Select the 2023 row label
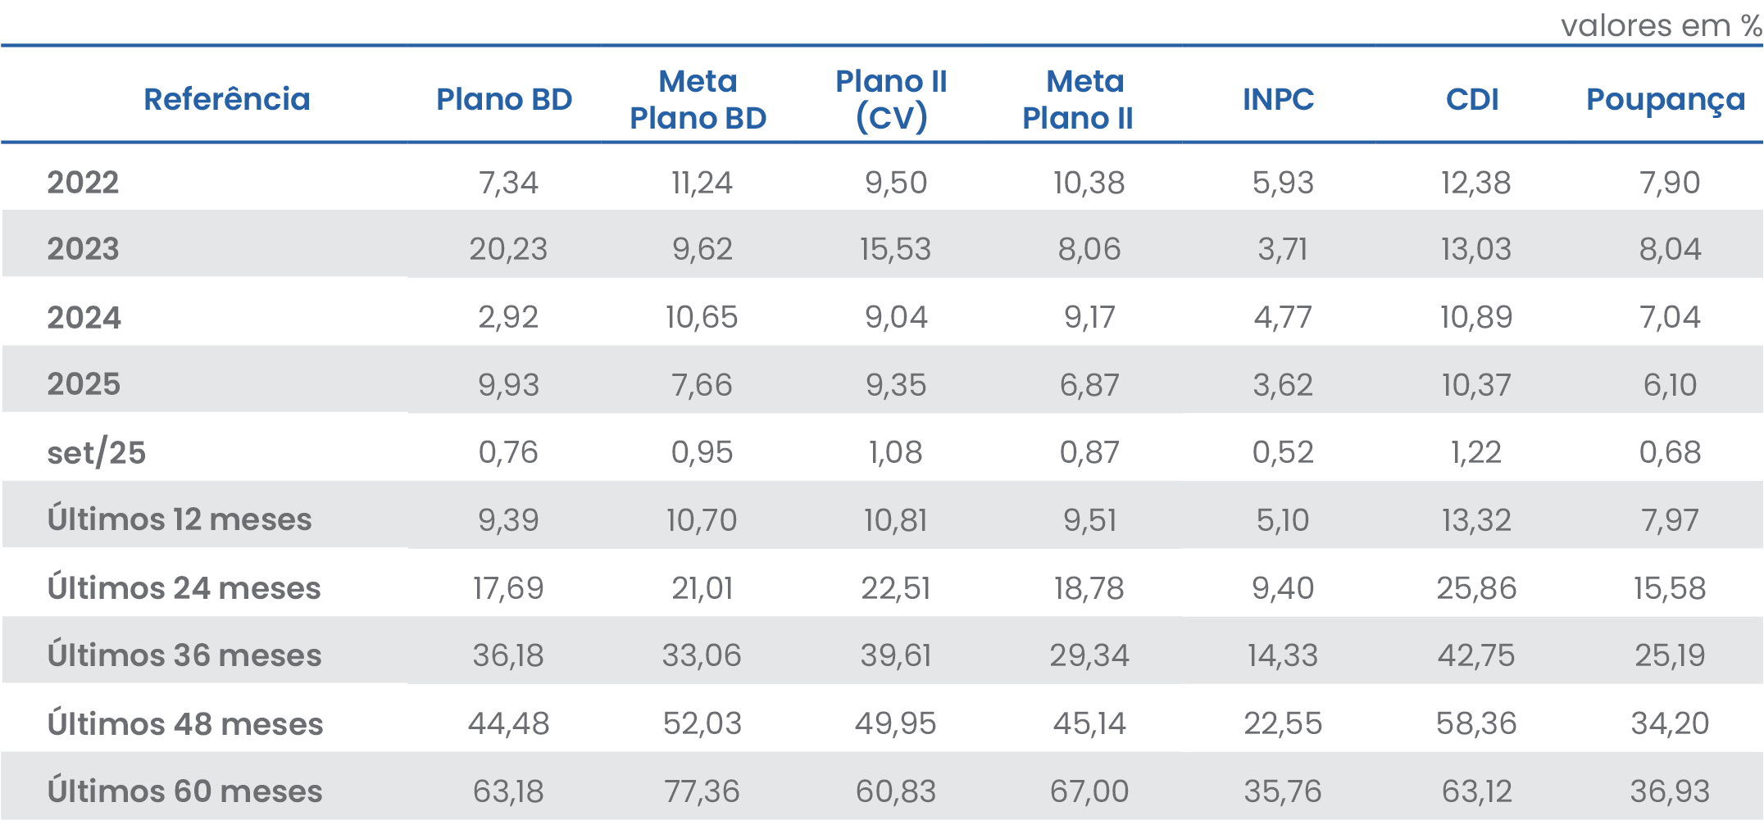 [x=83, y=248]
